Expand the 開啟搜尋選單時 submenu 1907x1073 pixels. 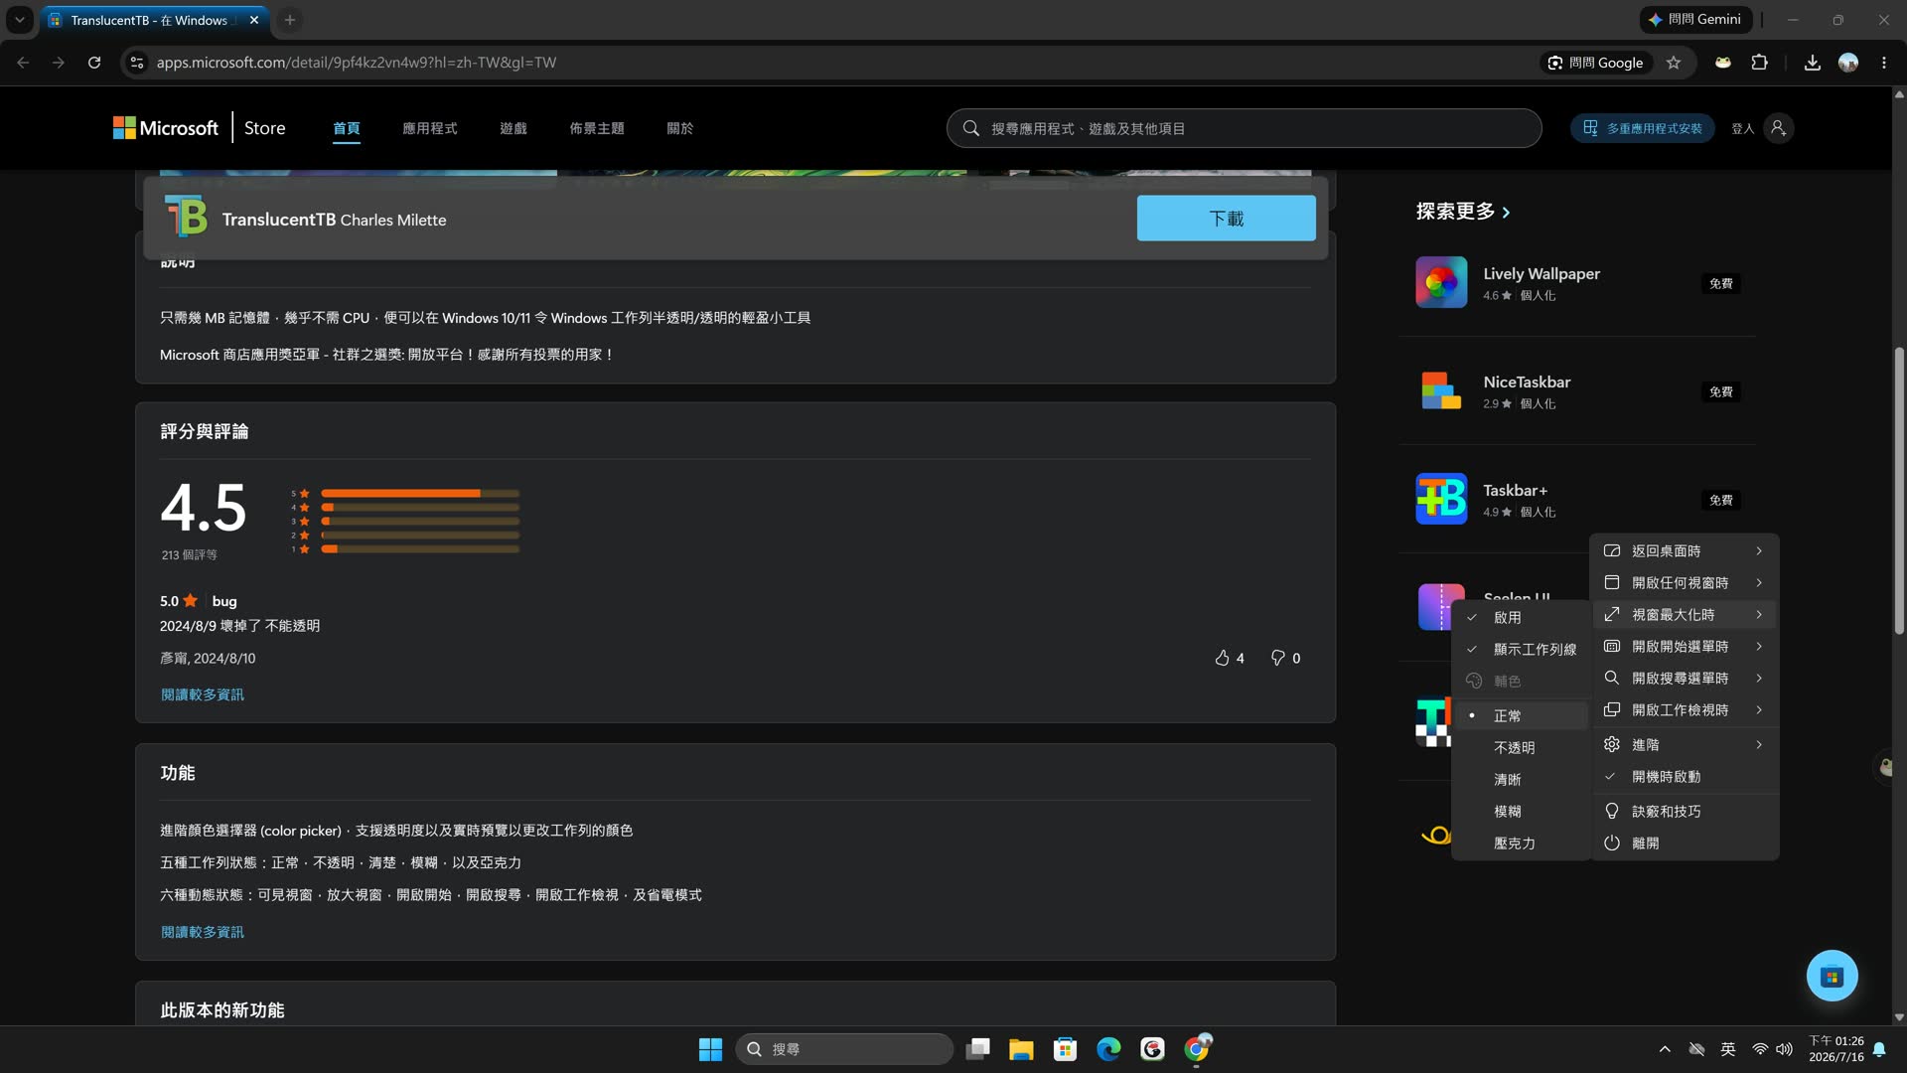1685,678
